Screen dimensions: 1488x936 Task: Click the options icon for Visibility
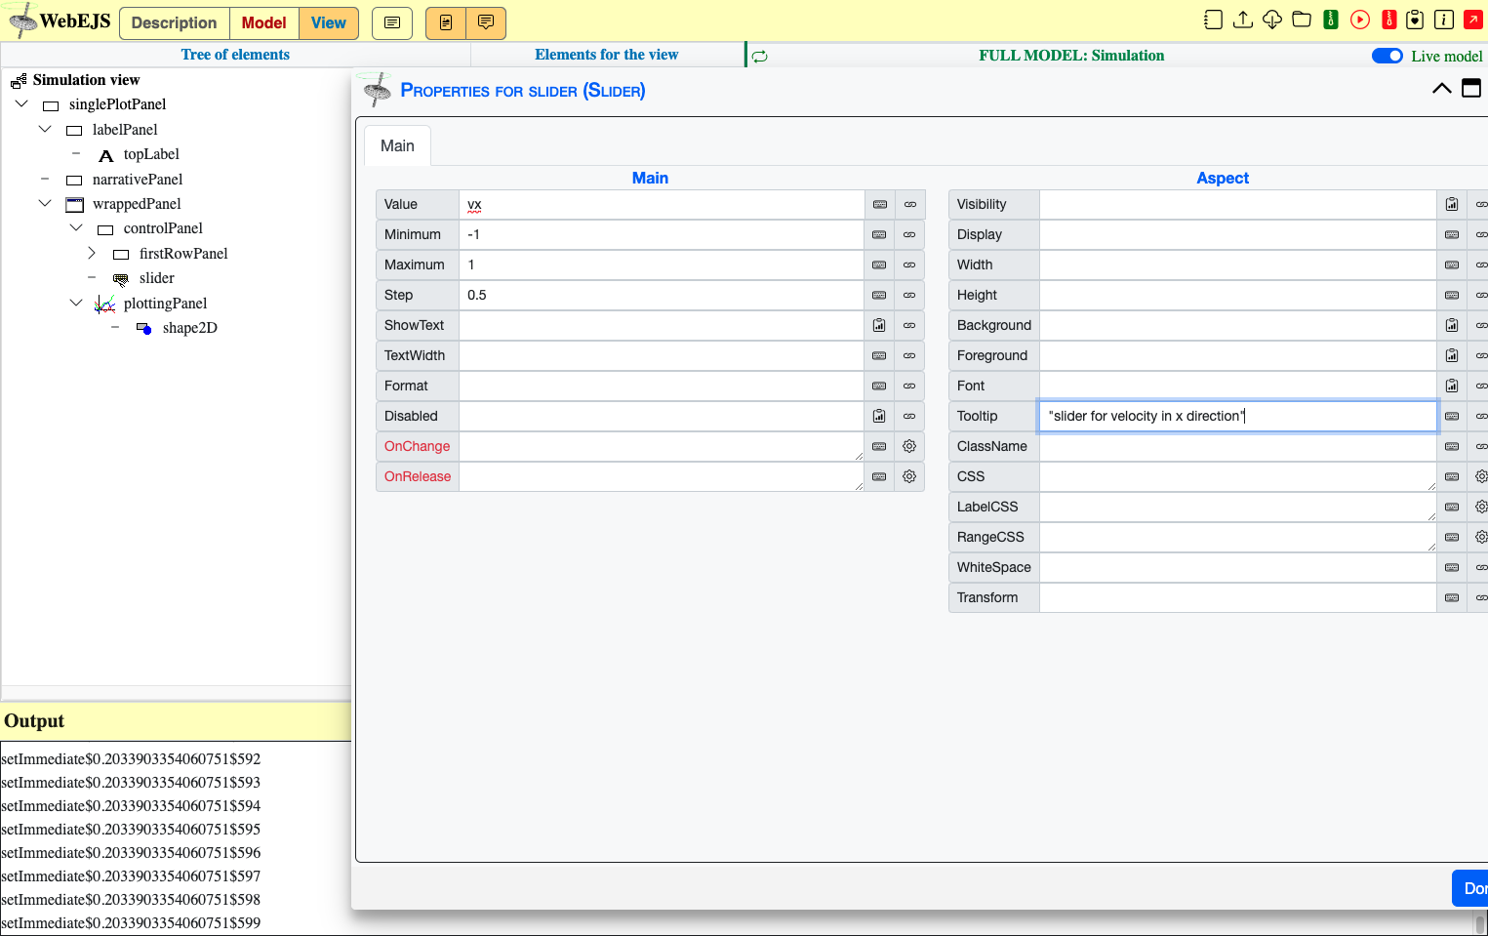[1452, 205]
